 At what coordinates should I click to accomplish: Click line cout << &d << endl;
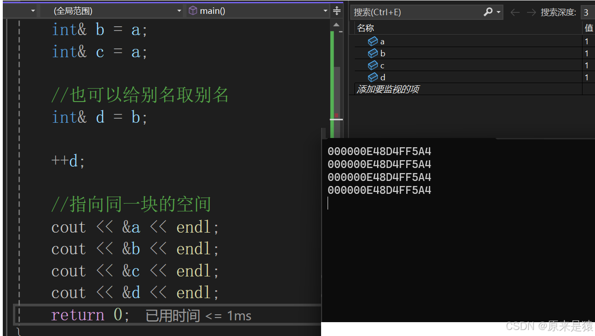(135, 293)
